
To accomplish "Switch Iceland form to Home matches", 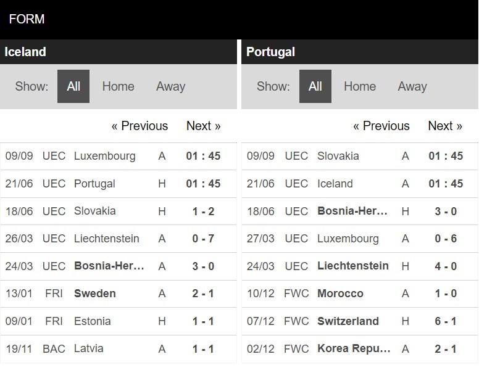I will click(x=118, y=86).
